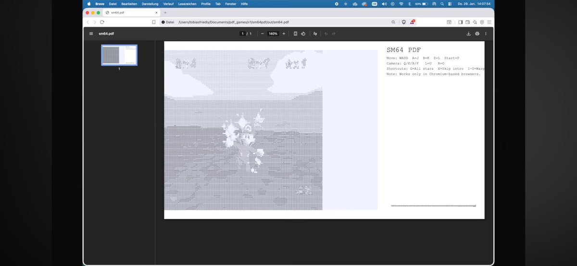Click the volume speaker icon in menu bar
This screenshot has height=266, width=577.
point(384,3)
